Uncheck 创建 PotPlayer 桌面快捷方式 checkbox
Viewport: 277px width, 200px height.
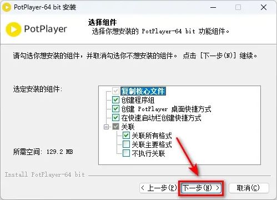pyautogui.click(x=115, y=109)
